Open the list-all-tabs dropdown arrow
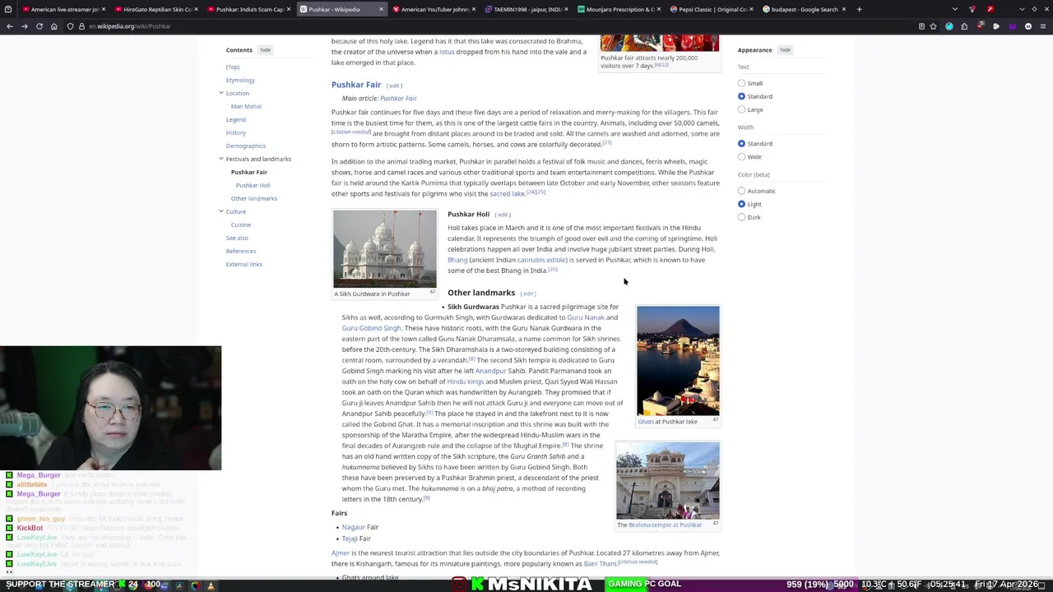Viewport: 1053px width, 592px height. [954, 9]
